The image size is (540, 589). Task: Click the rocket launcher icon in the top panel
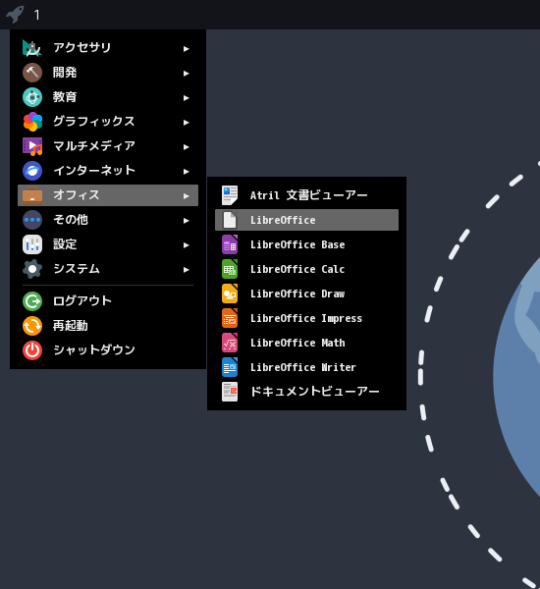(15, 15)
